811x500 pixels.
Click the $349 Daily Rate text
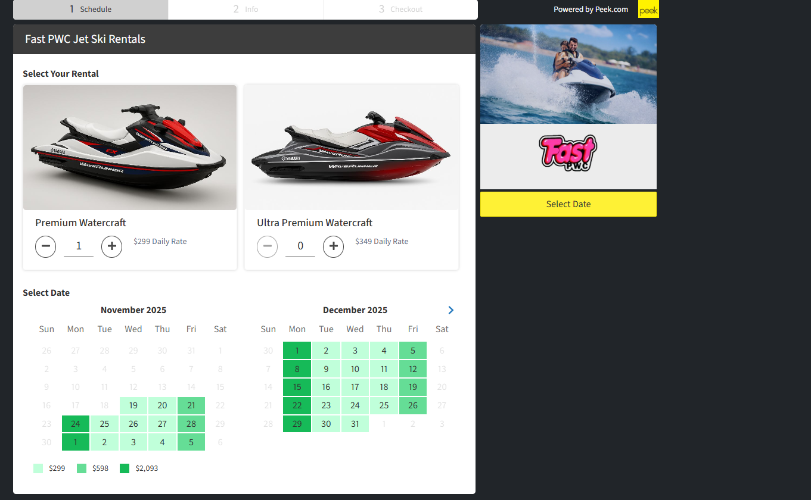coord(382,242)
